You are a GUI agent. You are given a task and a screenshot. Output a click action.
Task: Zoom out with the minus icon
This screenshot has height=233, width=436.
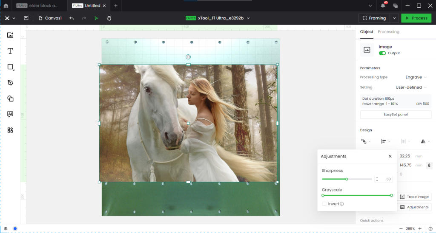(x=401, y=229)
